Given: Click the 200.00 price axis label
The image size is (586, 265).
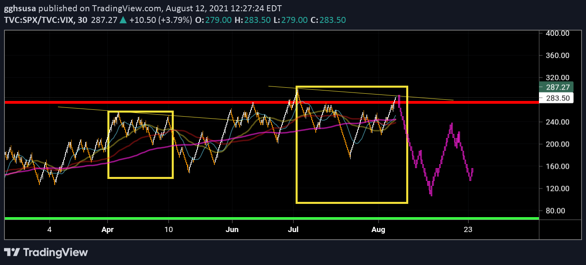Looking at the screenshot, I should tap(557, 144).
